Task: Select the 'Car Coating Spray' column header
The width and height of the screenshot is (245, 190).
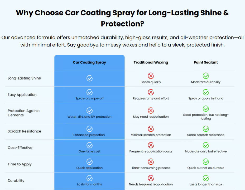Action: point(89,62)
